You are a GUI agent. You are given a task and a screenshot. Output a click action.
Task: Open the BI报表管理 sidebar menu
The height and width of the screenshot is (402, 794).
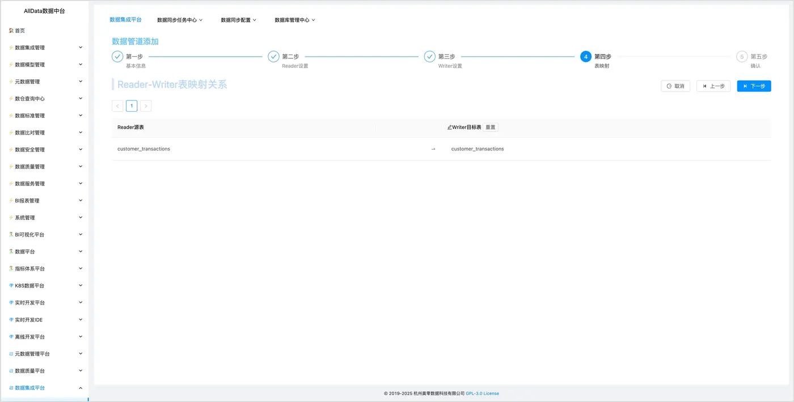click(x=44, y=201)
